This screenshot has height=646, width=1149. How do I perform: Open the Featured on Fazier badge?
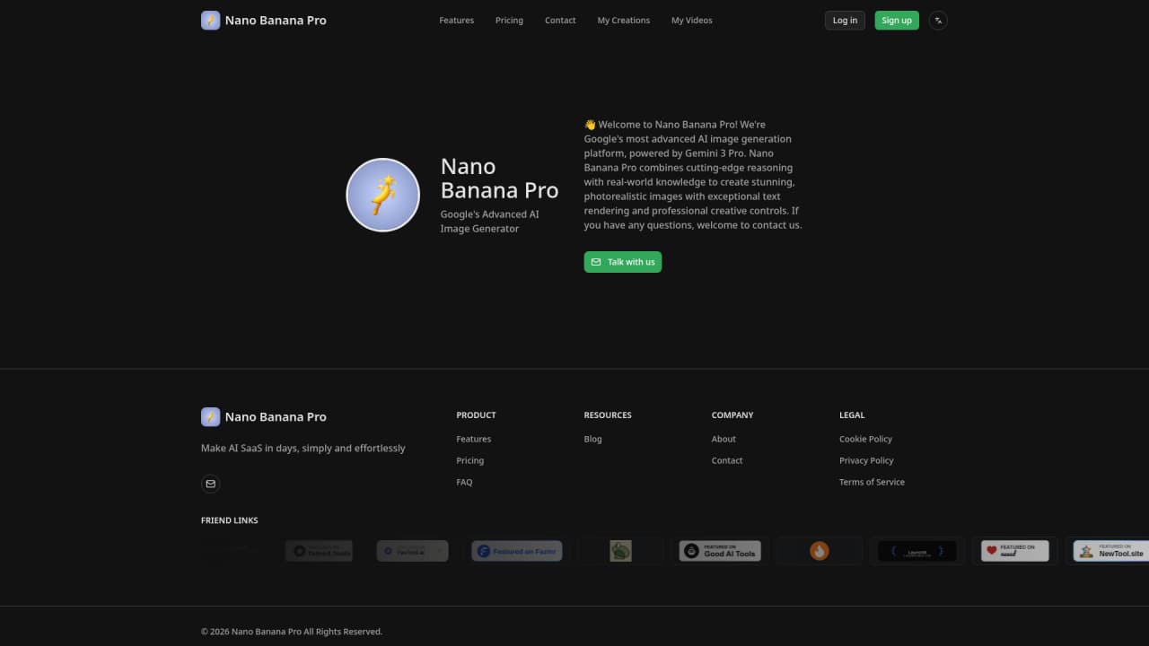tap(517, 551)
